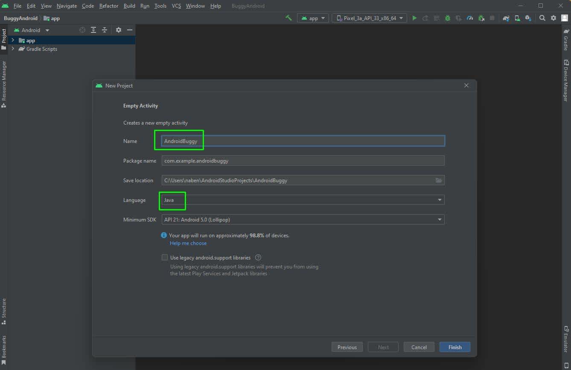Open the Minimum SDK dropdown
The height and width of the screenshot is (370, 571).
pos(303,220)
